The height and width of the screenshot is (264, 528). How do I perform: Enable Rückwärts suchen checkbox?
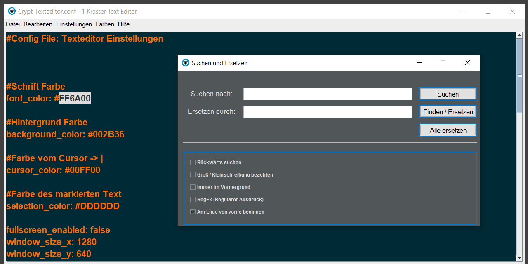(x=193, y=162)
